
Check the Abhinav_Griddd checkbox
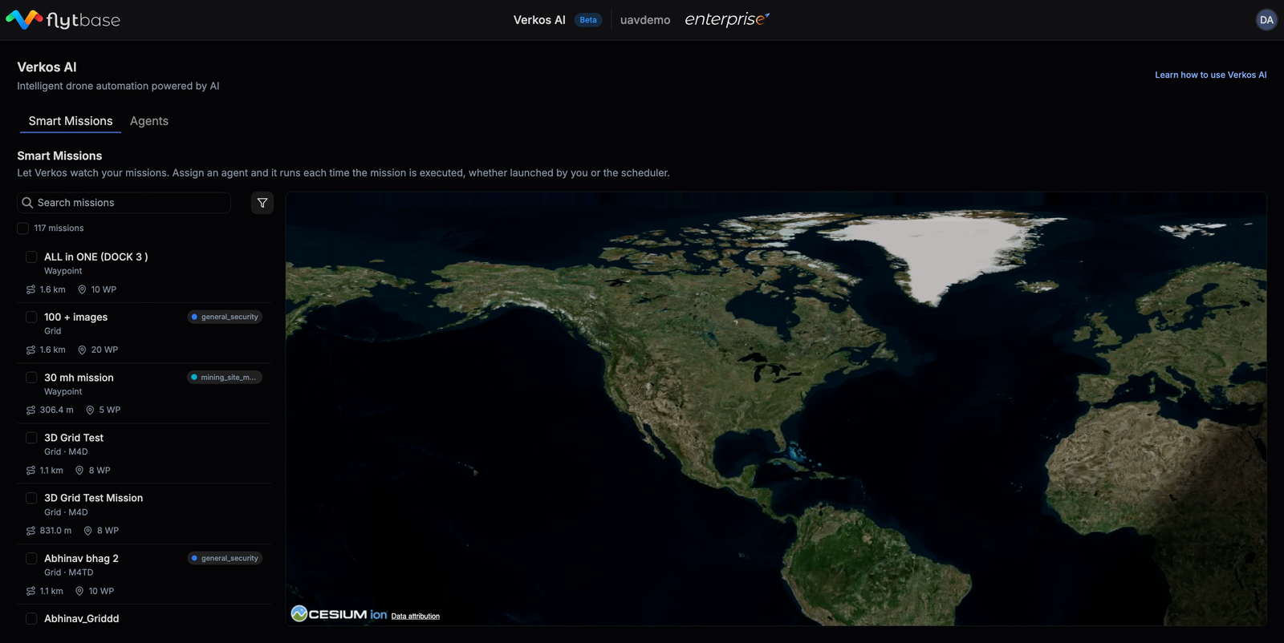coord(31,618)
